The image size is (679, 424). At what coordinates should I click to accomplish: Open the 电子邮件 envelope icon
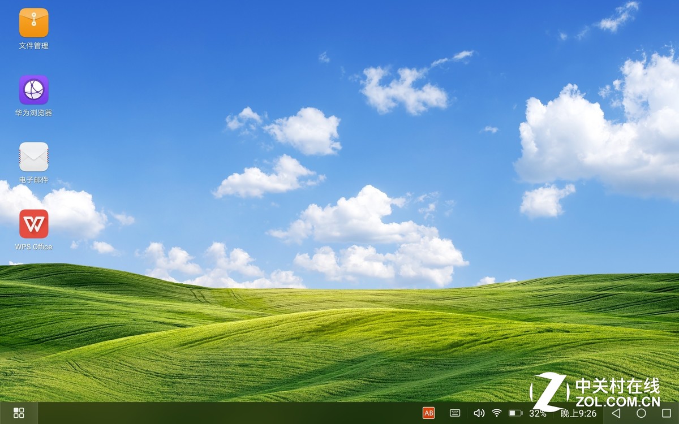click(34, 157)
